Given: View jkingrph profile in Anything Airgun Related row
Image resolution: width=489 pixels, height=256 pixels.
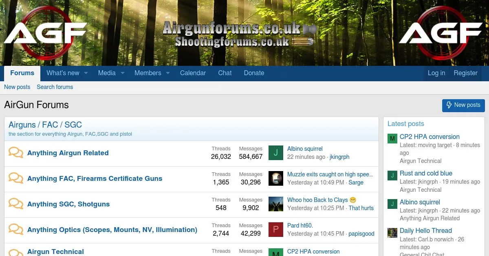Looking at the screenshot, I should tap(339, 157).
